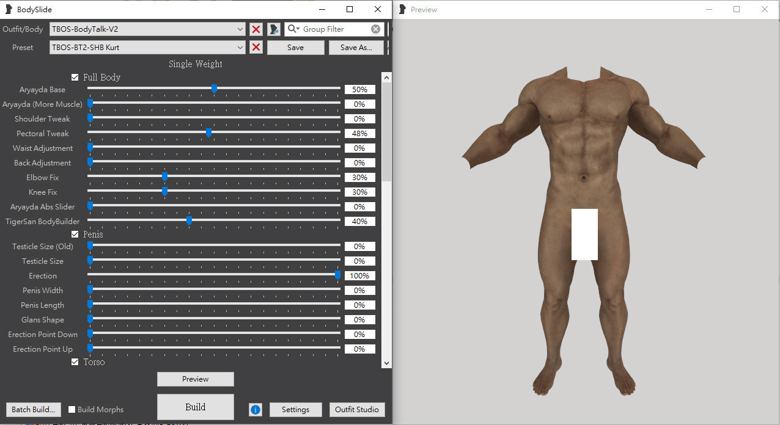
Task: Click the TigerSan BodyBuilder 40% value field
Action: tap(359, 222)
